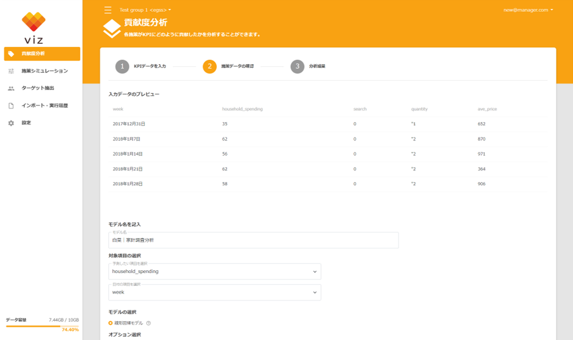The height and width of the screenshot is (340, 573).
Task: Click ave_price value 971
Action: pyautogui.click(x=481, y=154)
